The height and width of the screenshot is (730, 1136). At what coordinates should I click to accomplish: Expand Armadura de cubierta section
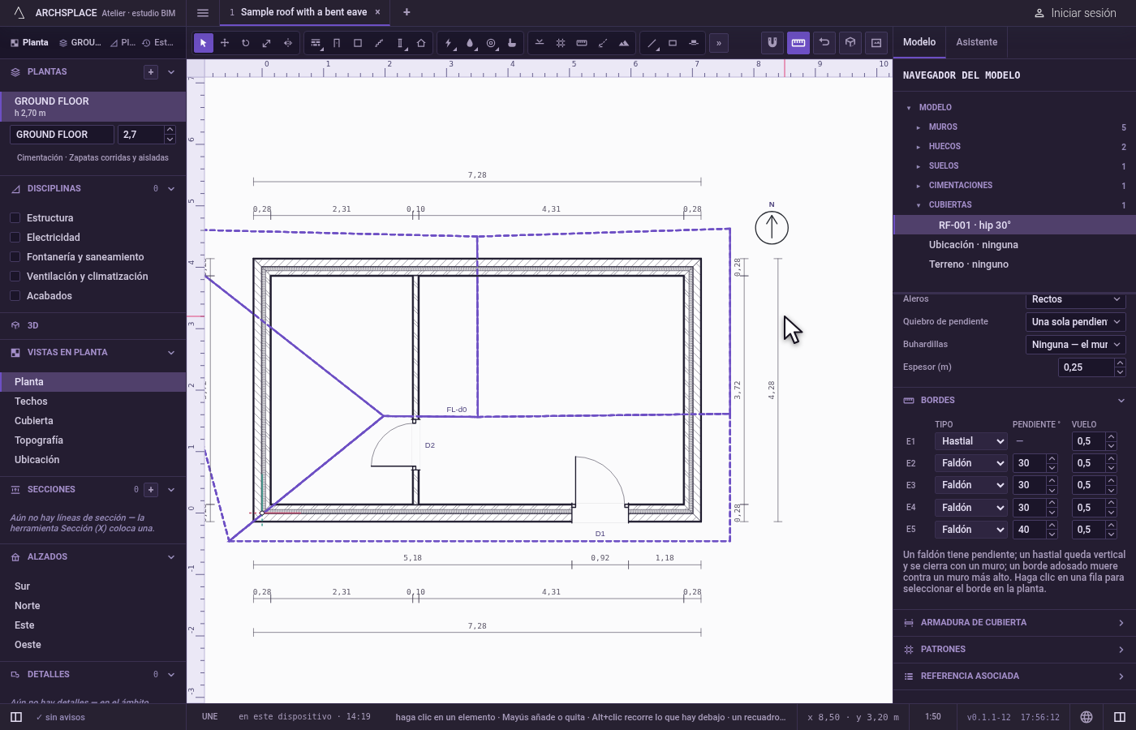coord(1014,623)
